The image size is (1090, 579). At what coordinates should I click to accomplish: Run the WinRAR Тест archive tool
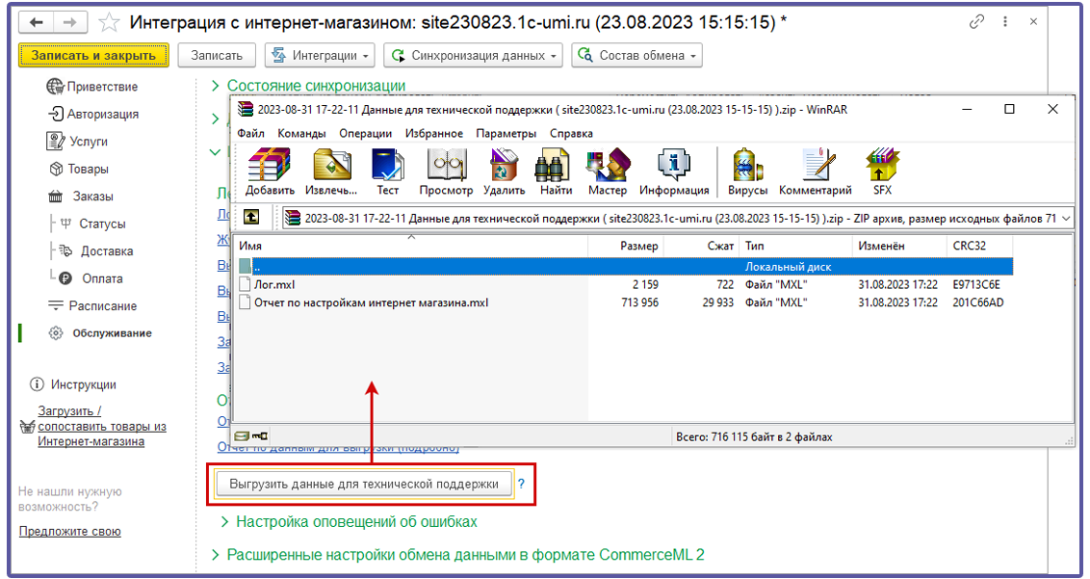pos(387,171)
